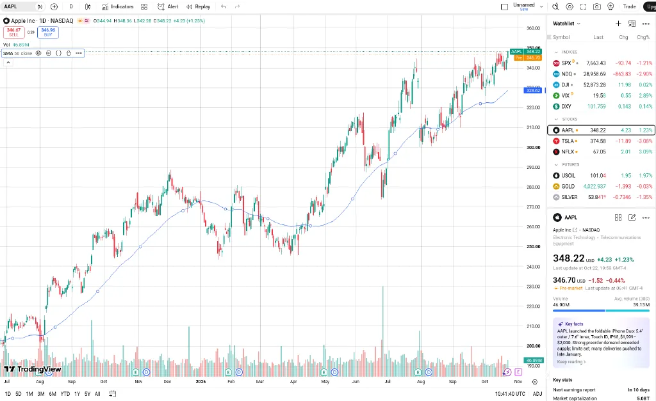Click the Trade button
This screenshot has width=656, height=401.
[x=629, y=6]
